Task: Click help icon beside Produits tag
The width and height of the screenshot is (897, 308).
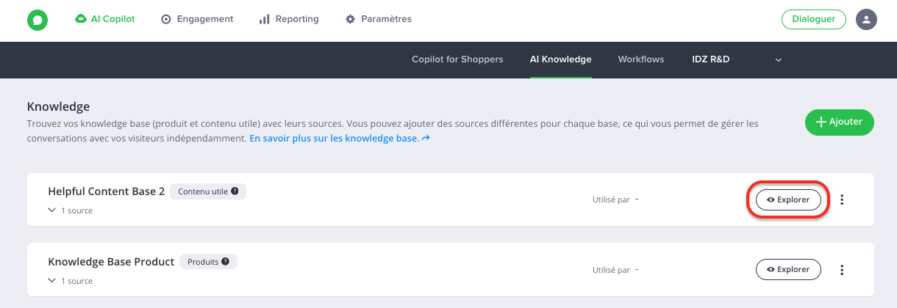Action: pos(225,261)
